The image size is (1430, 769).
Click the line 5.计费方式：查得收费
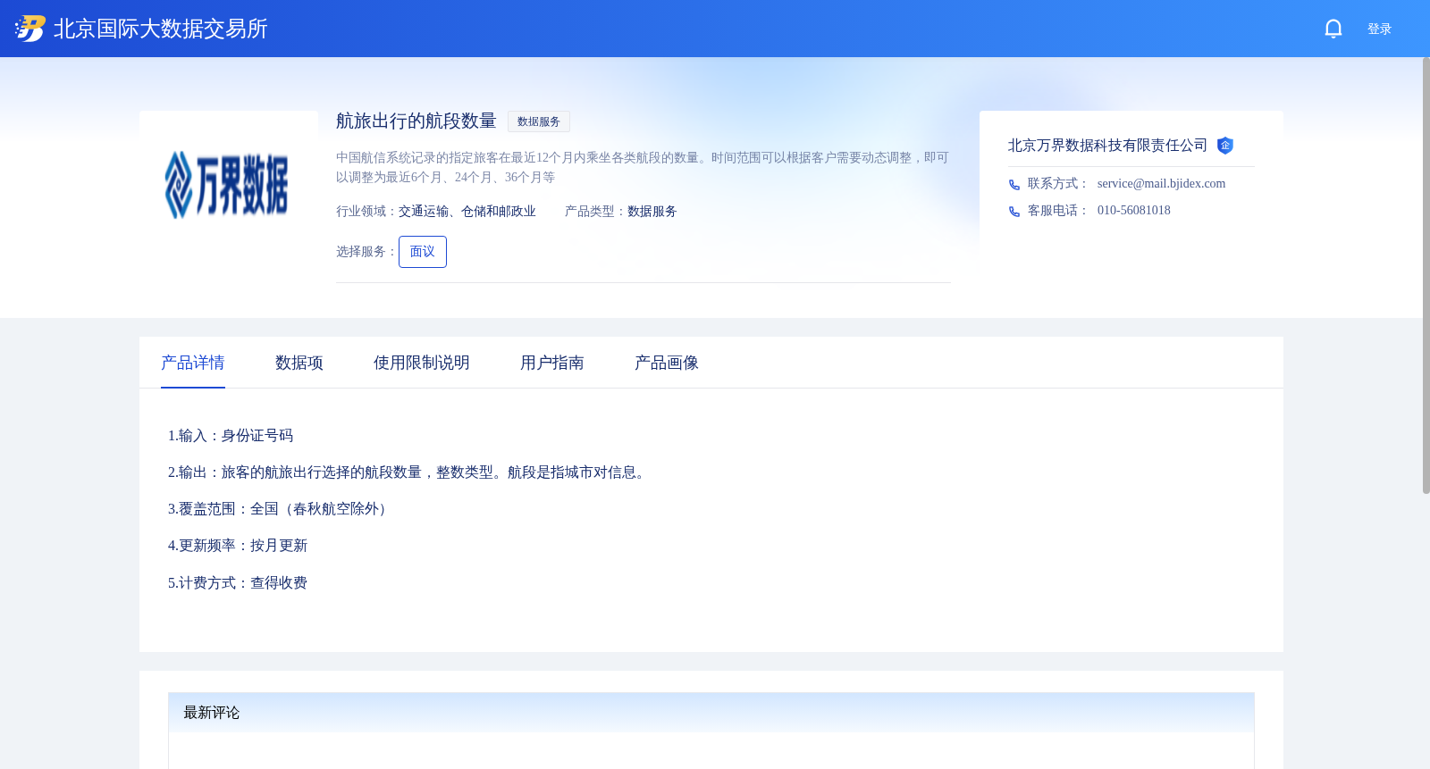point(238,583)
